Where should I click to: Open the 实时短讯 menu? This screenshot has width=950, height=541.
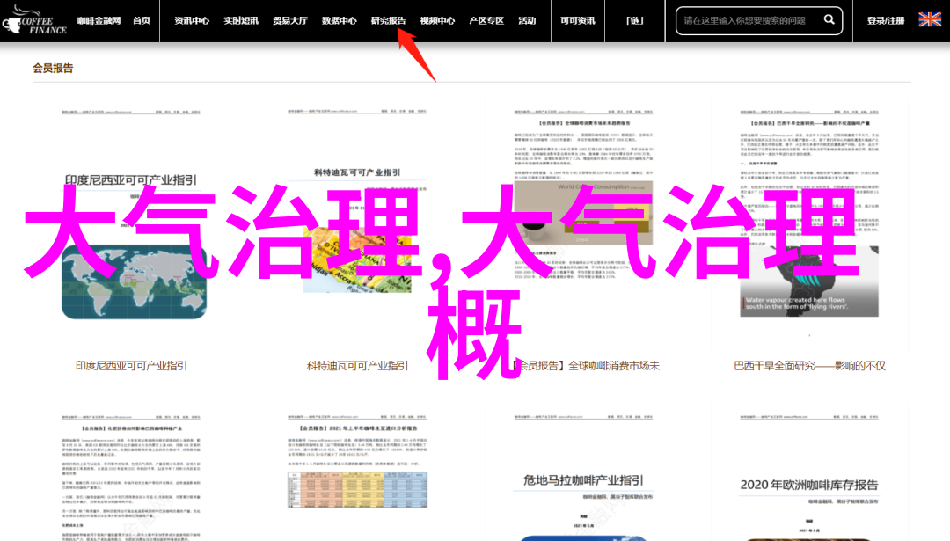click(240, 20)
